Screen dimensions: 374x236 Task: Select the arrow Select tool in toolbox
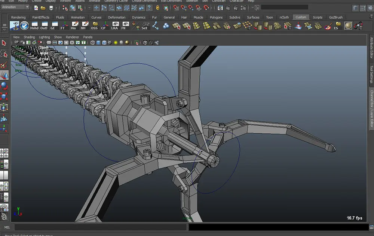coord(4,43)
